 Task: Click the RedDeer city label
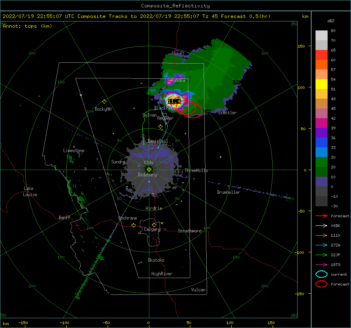(165, 118)
